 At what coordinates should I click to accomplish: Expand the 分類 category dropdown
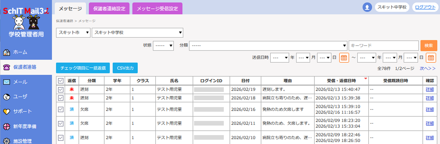point(267,46)
